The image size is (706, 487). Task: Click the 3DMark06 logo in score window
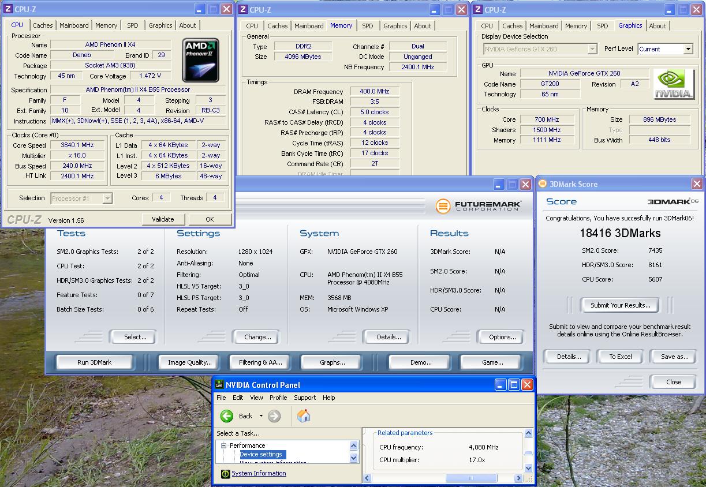[x=673, y=201]
